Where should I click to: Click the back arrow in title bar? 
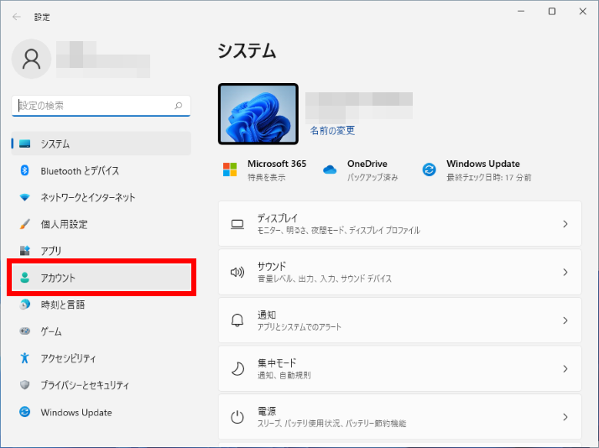(17, 17)
